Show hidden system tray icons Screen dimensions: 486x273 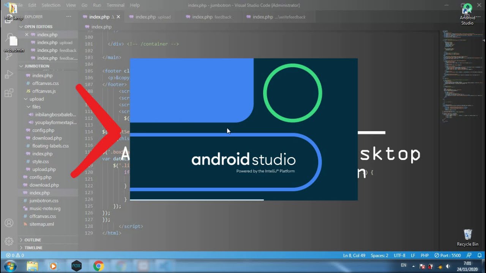tap(414, 266)
